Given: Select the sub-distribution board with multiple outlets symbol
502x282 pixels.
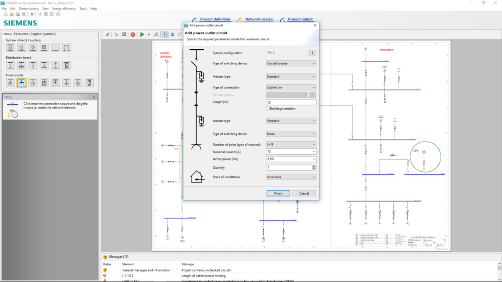Looking at the screenshot, I should click(22, 65).
